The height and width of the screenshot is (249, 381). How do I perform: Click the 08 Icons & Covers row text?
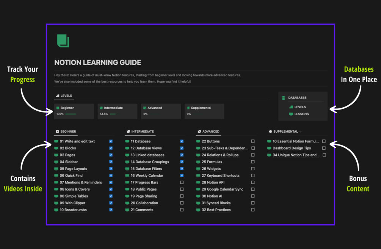[75, 189]
